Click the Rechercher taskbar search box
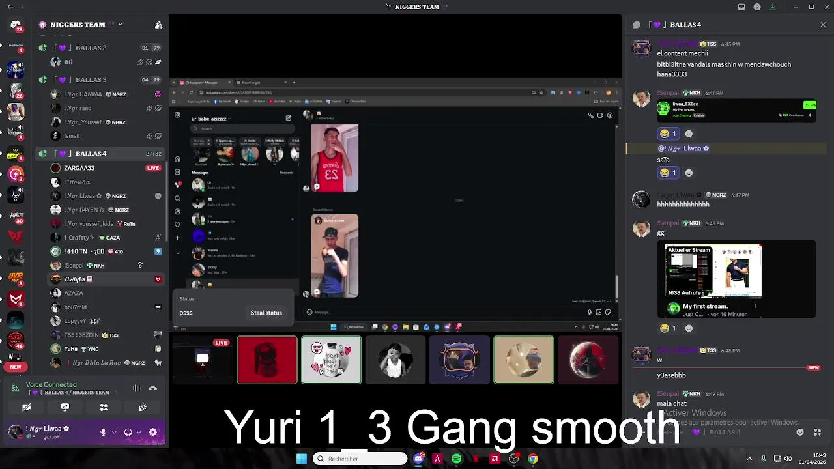834x469 pixels. [x=360, y=459]
